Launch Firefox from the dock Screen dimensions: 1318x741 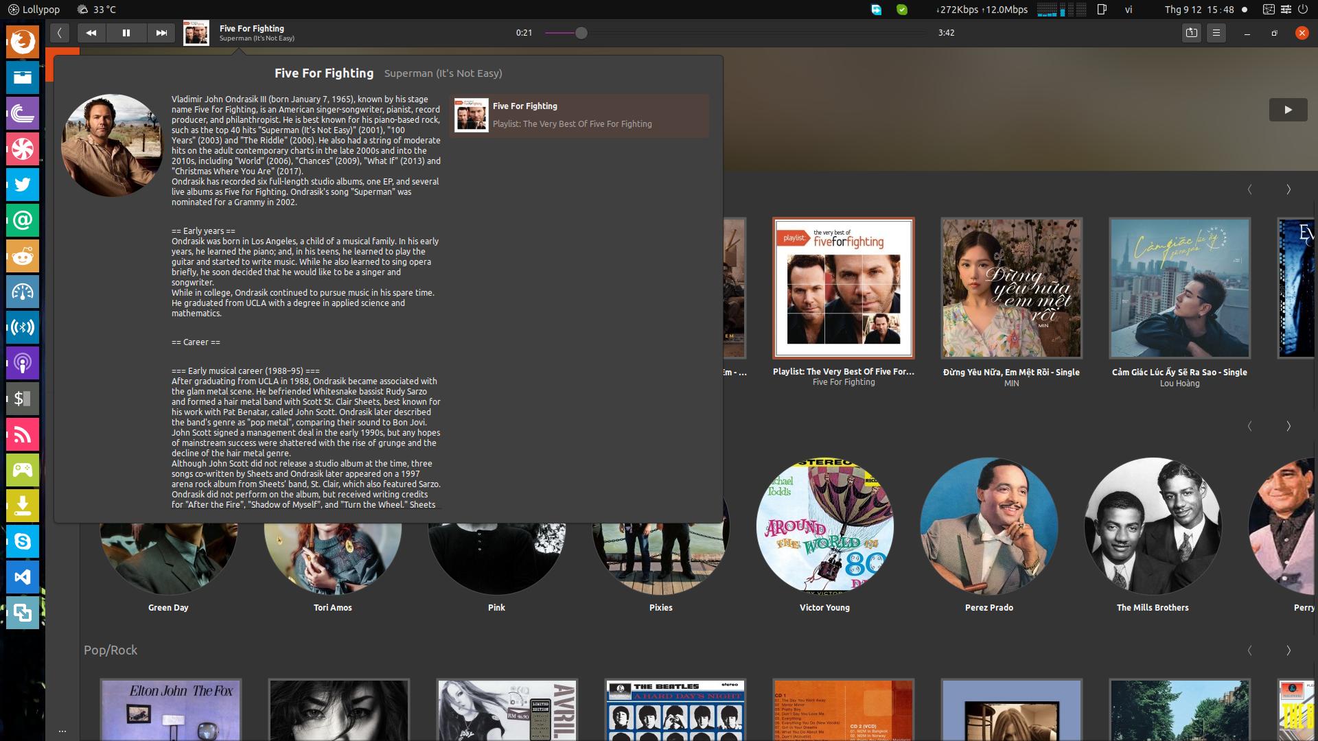tap(23, 42)
